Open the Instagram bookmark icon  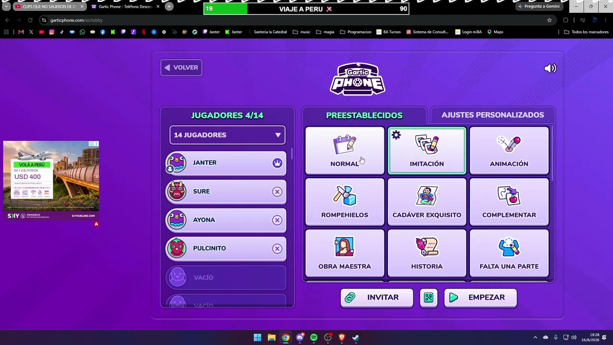(x=52, y=32)
